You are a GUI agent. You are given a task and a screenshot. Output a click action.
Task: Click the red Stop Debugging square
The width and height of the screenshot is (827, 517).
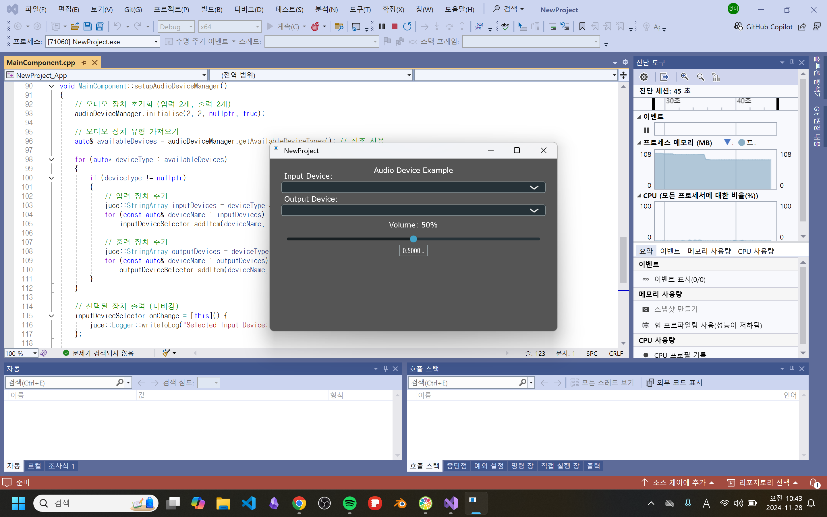click(394, 26)
